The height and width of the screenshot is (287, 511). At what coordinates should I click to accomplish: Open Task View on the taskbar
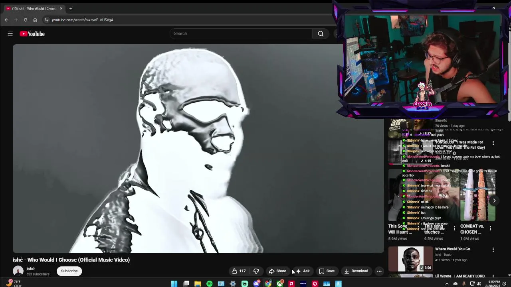186,284
